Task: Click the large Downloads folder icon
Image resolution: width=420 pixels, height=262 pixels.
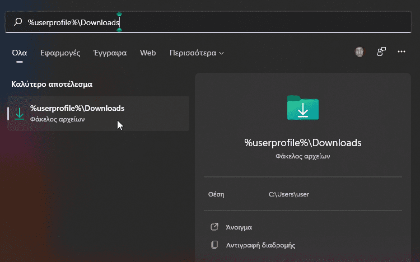Action: click(x=303, y=107)
